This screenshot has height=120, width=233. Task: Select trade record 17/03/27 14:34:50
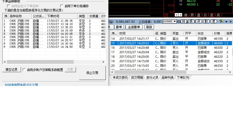pos(54,47)
